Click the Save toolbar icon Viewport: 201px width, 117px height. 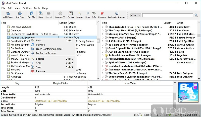click(40, 13)
